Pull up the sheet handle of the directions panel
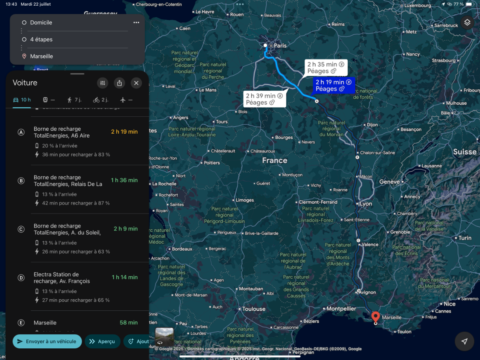Viewport: 480px width, 360px height. click(x=77, y=74)
